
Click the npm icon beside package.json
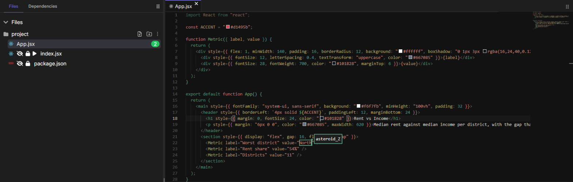tap(11, 64)
